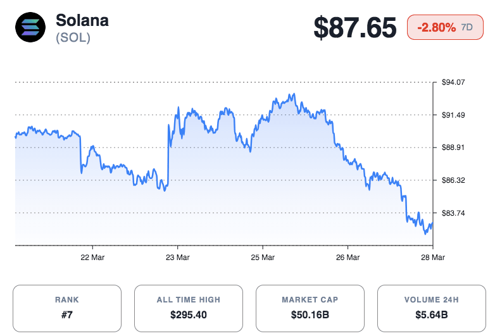The width and height of the screenshot is (495, 336).
Task: Open the Volume 24H $5.64B card
Action: click(431, 308)
